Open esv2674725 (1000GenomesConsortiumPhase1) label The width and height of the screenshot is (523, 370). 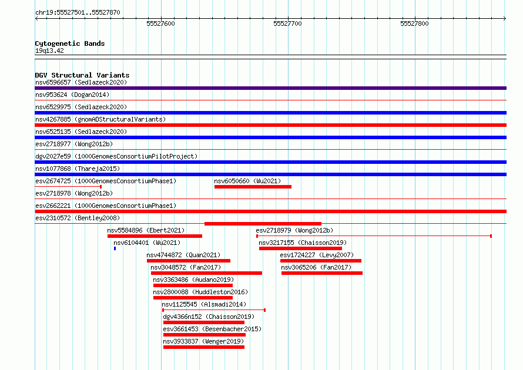coord(106,181)
